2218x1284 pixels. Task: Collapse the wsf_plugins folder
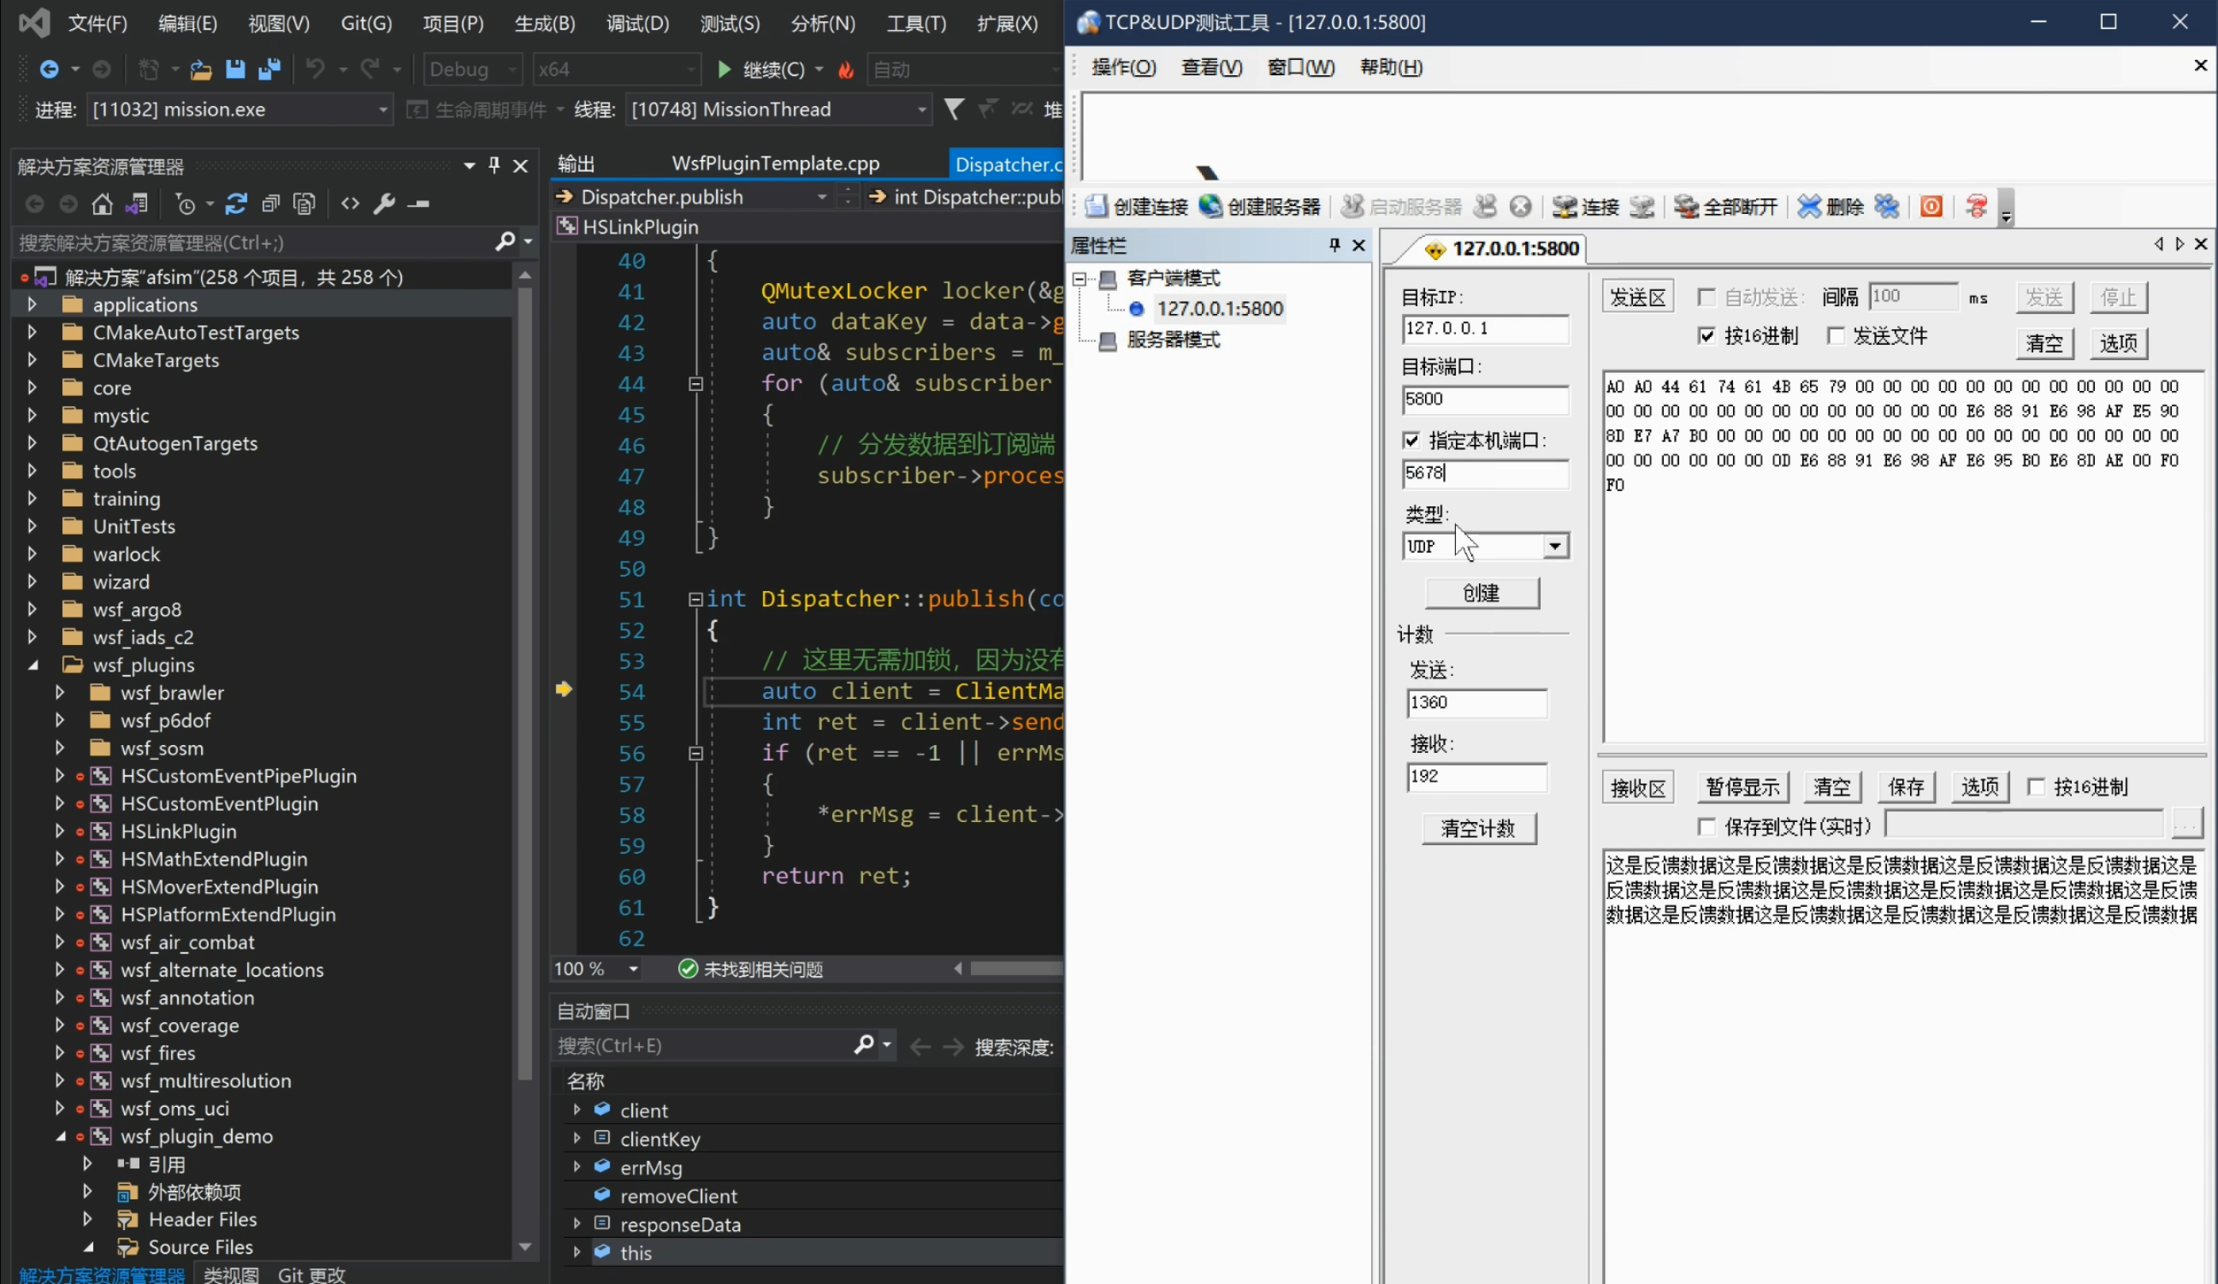pyautogui.click(x=33, y=666)
